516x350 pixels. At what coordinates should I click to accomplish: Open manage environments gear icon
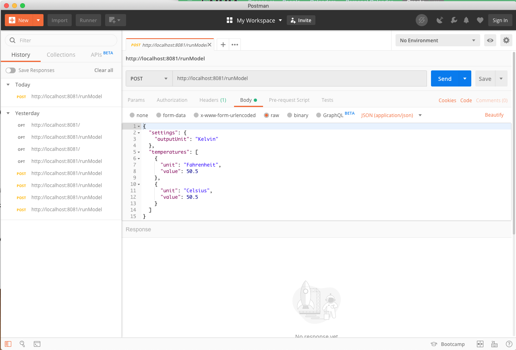506,40
